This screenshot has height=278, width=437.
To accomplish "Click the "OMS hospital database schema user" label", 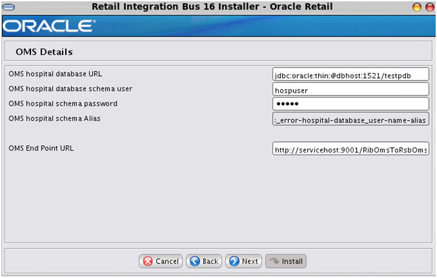I will [71, 88].
